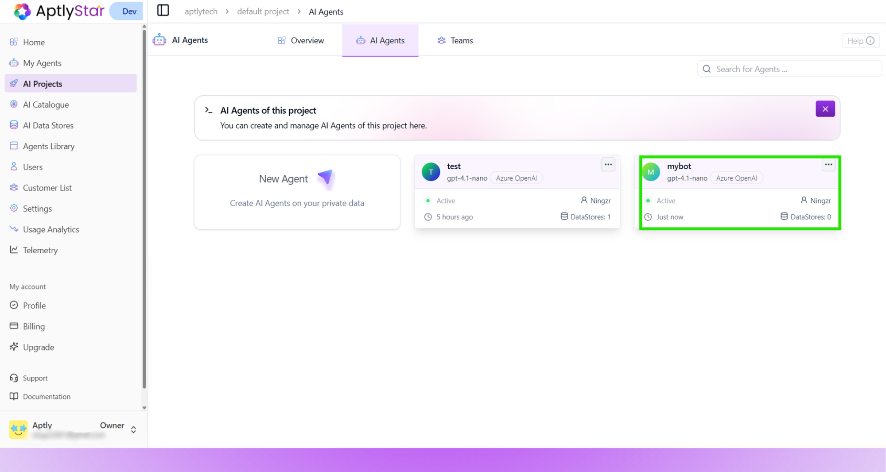Click the Search for Agents field

(789, 69)
